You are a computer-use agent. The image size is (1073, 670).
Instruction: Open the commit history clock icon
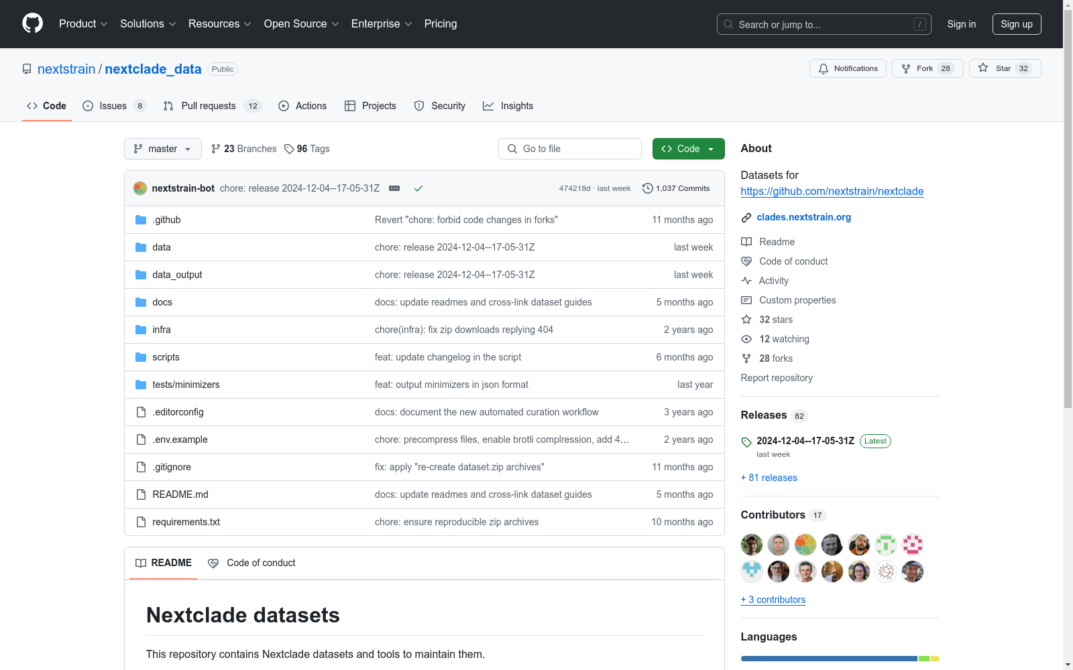(647, 188)
